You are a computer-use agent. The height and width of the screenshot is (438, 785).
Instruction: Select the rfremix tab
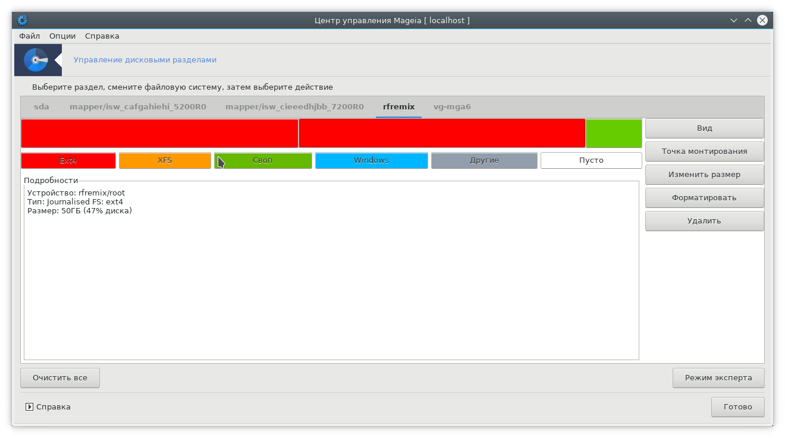click(399, 107)
